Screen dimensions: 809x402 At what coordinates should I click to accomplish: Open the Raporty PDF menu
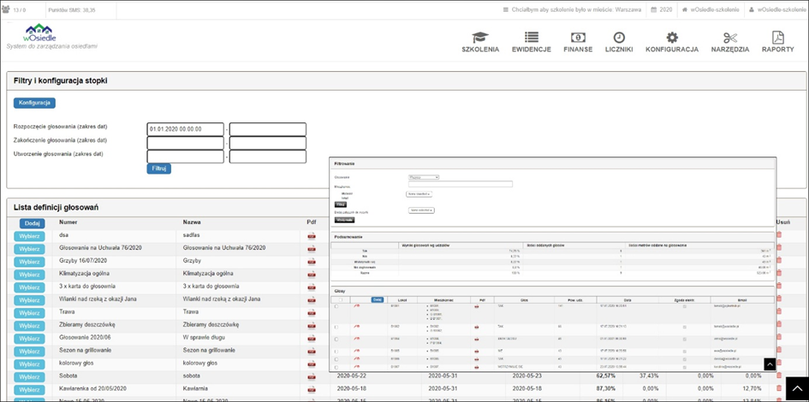point(777,42)
